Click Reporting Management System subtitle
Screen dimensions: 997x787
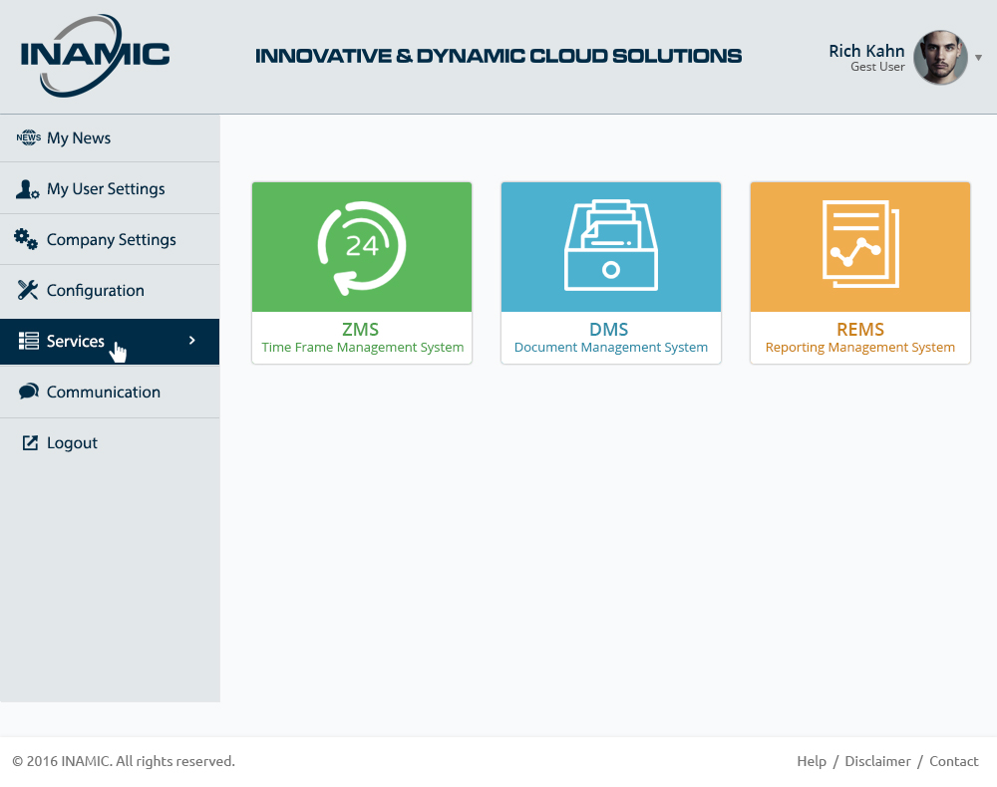click(x=860, y=348)
